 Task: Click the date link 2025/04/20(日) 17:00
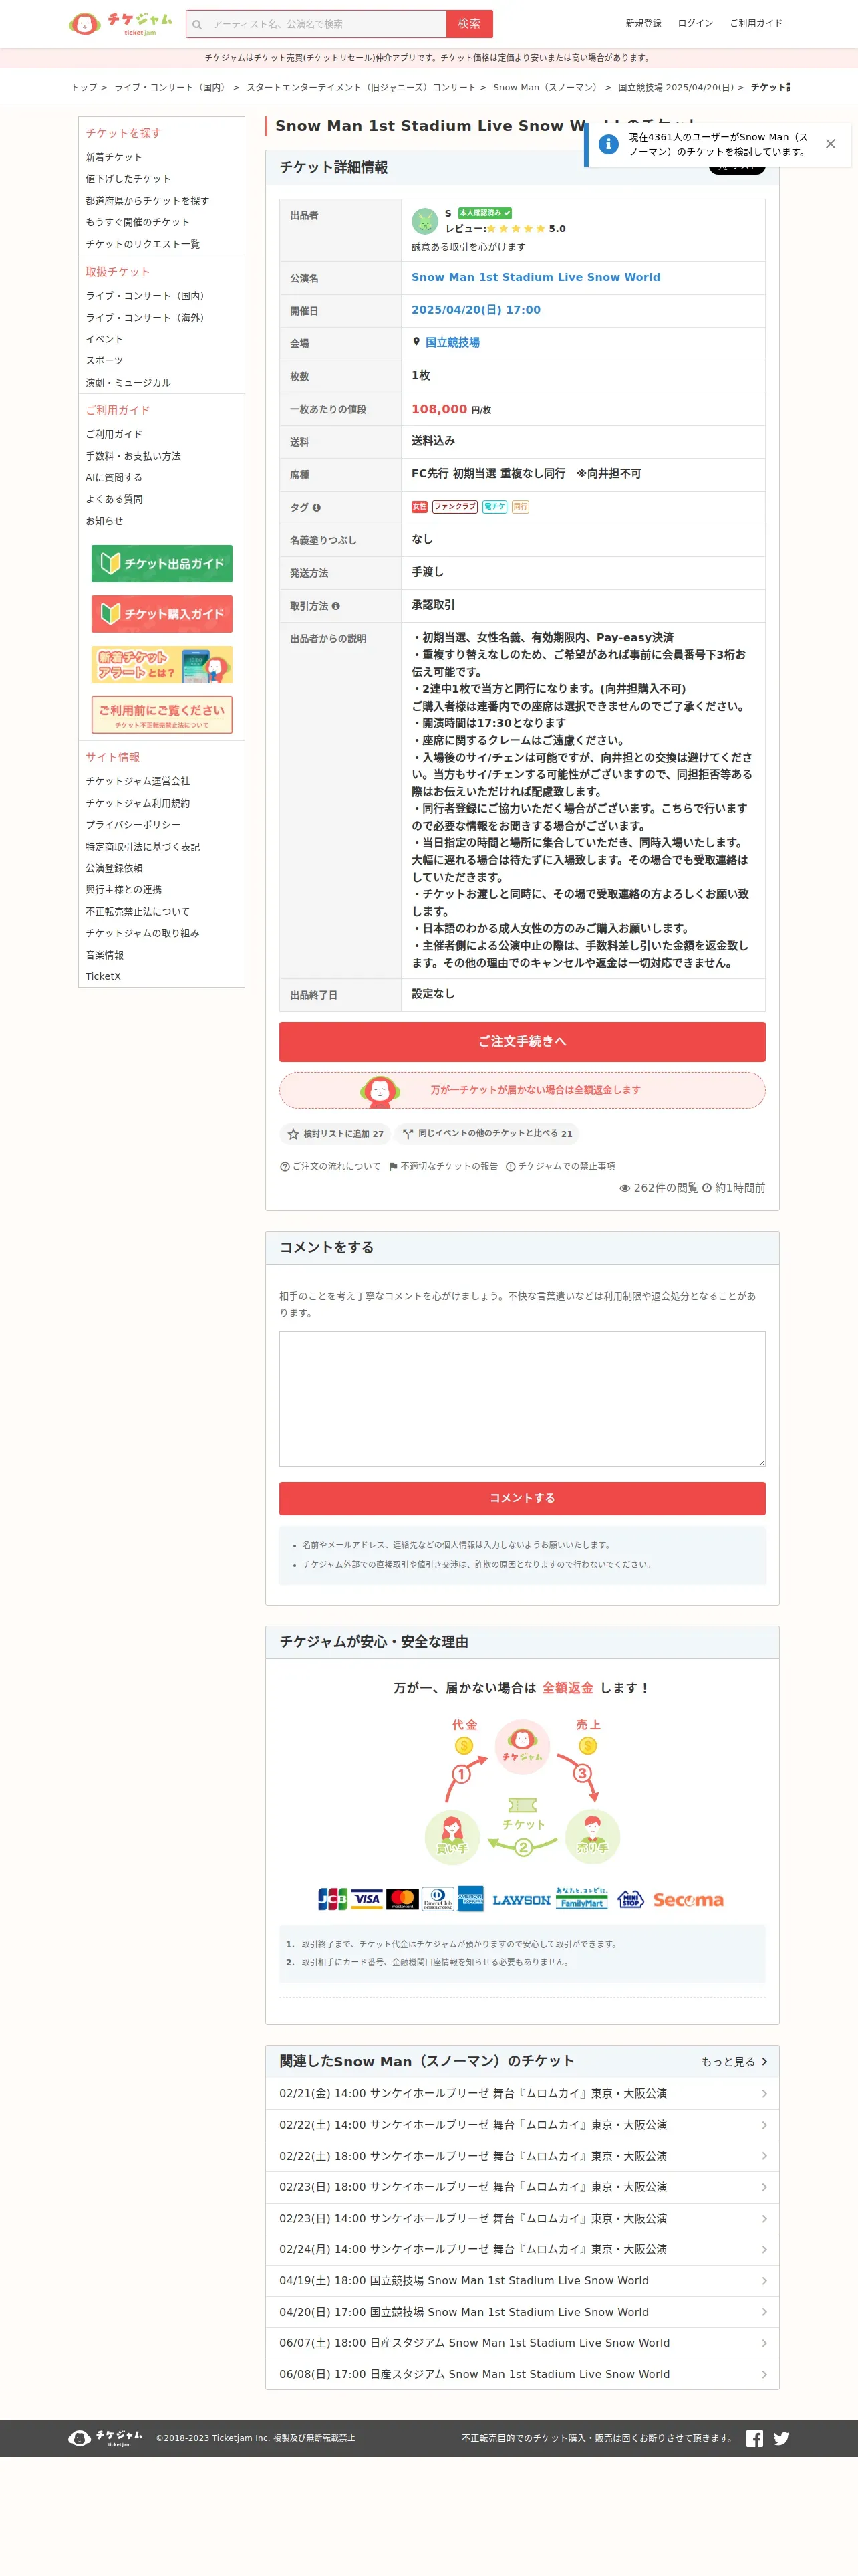click(x=476, y=310)
